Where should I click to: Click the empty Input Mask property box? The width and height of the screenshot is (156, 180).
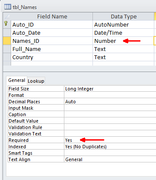[x=110, y=108]
